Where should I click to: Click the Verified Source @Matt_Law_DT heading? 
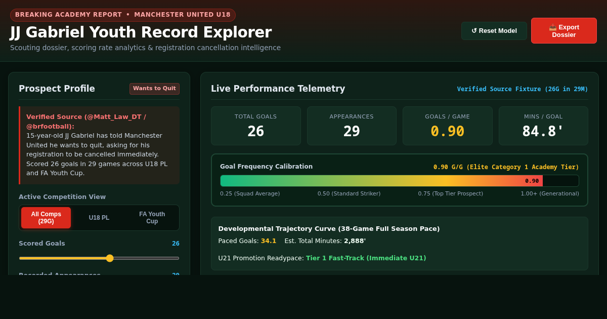coord(86,122)
